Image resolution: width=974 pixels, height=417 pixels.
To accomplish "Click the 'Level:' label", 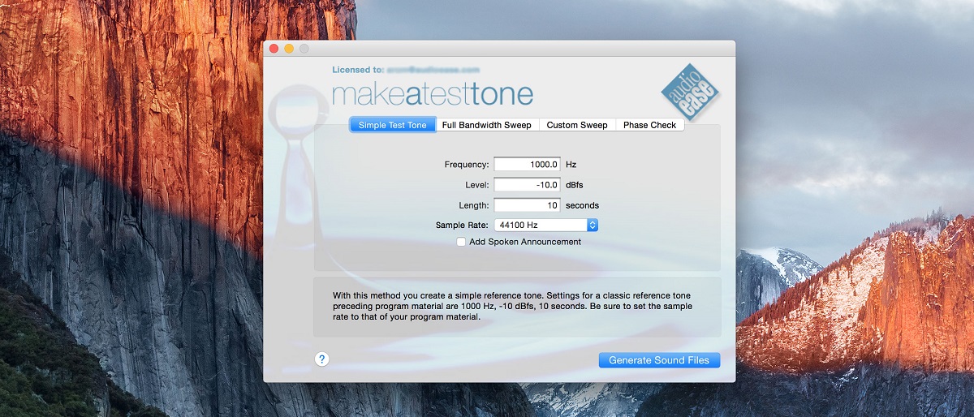I will [477, 185].
